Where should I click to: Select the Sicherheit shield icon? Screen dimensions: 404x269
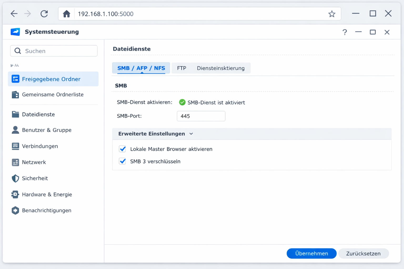15,178
